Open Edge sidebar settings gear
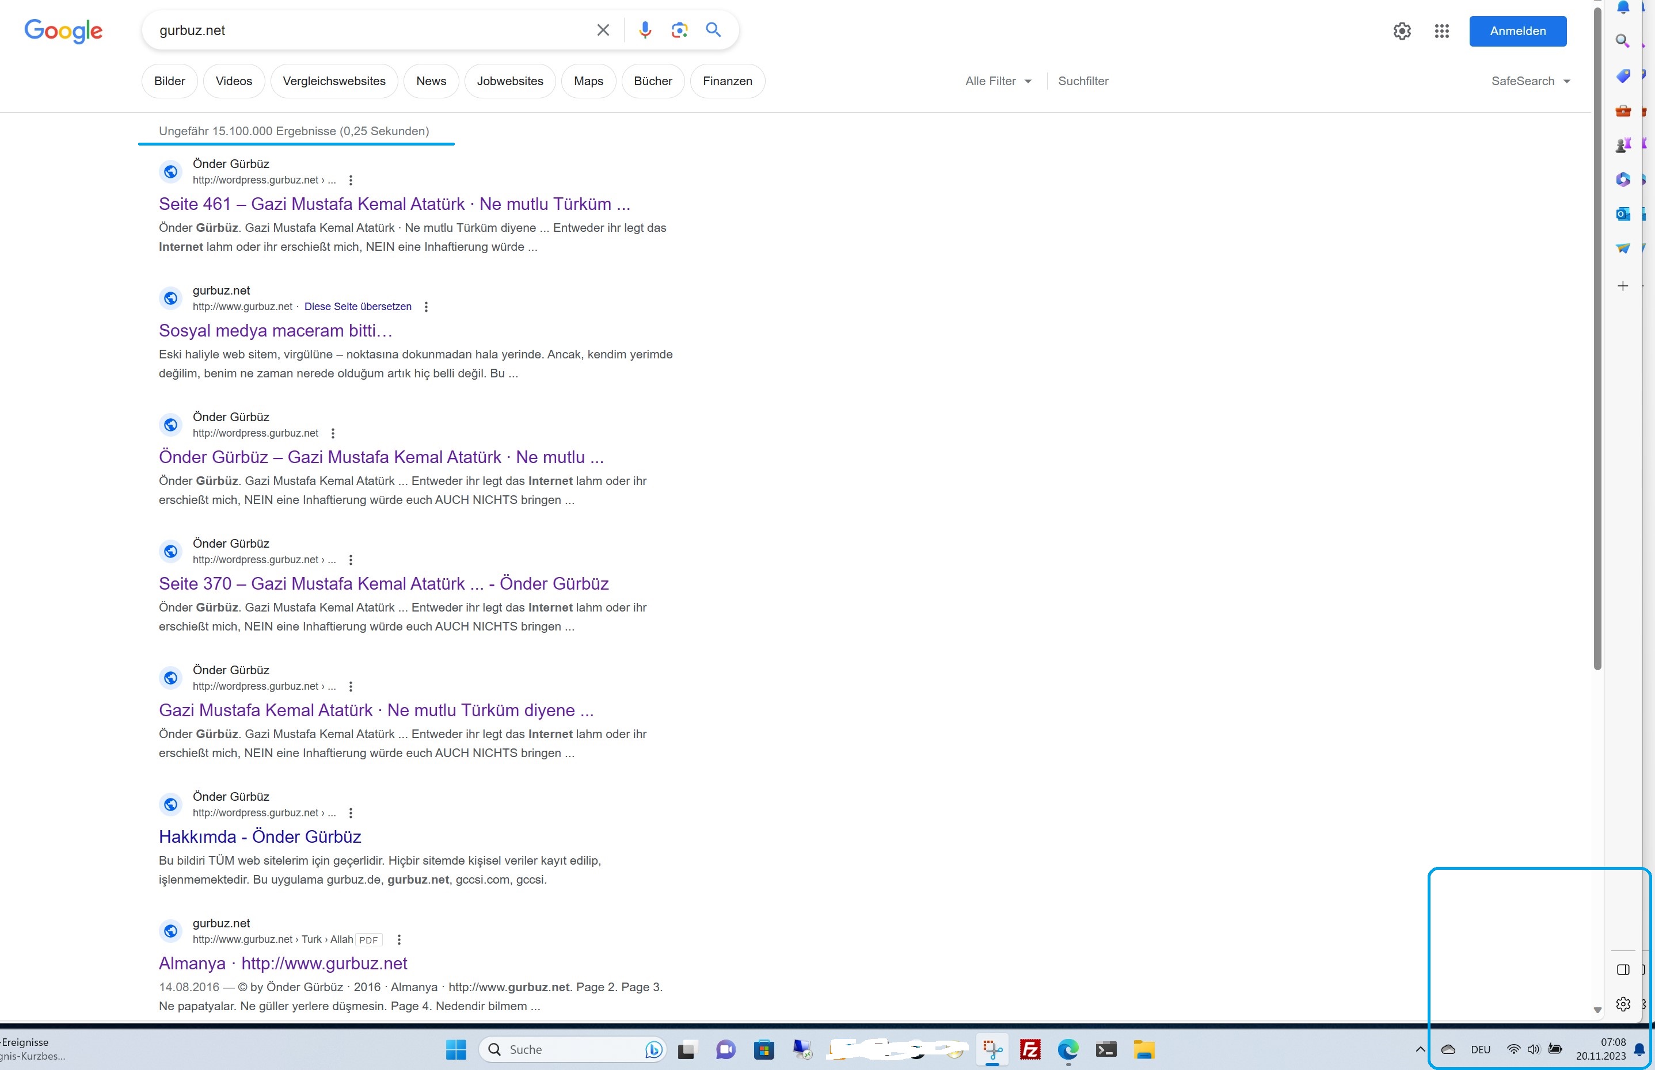Screen dimensions: 1655x1070 click(1623, 1003)
